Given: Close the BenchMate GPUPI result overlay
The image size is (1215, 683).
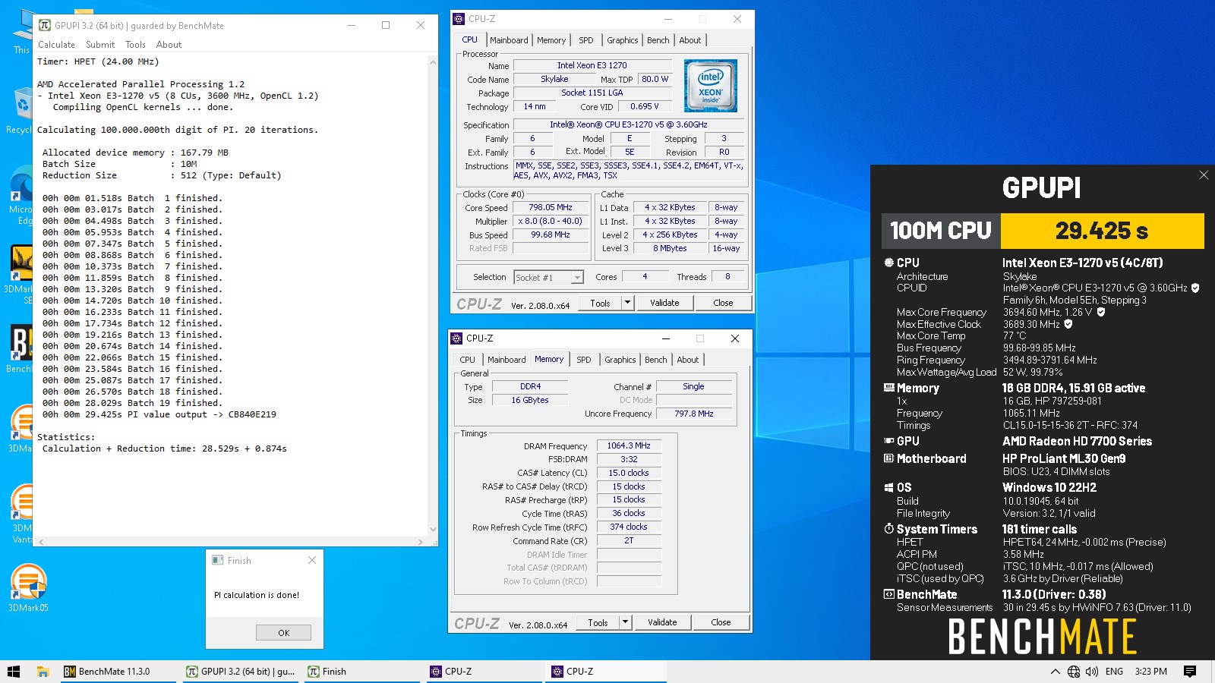Looking at the screenshot, I should (x=1204, y=175).
